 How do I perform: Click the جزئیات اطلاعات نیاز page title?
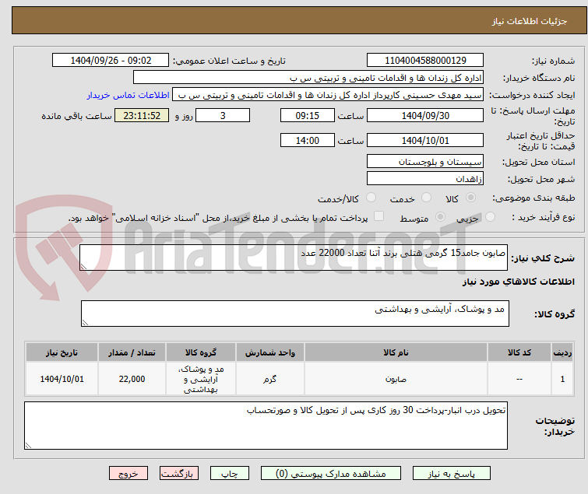[x=530, y=21]
